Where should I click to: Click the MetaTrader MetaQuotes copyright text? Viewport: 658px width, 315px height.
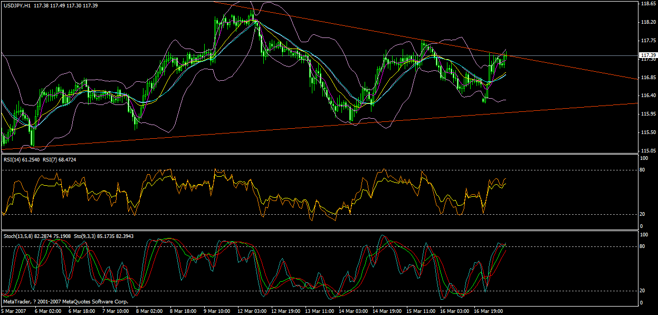coord(65,302)
